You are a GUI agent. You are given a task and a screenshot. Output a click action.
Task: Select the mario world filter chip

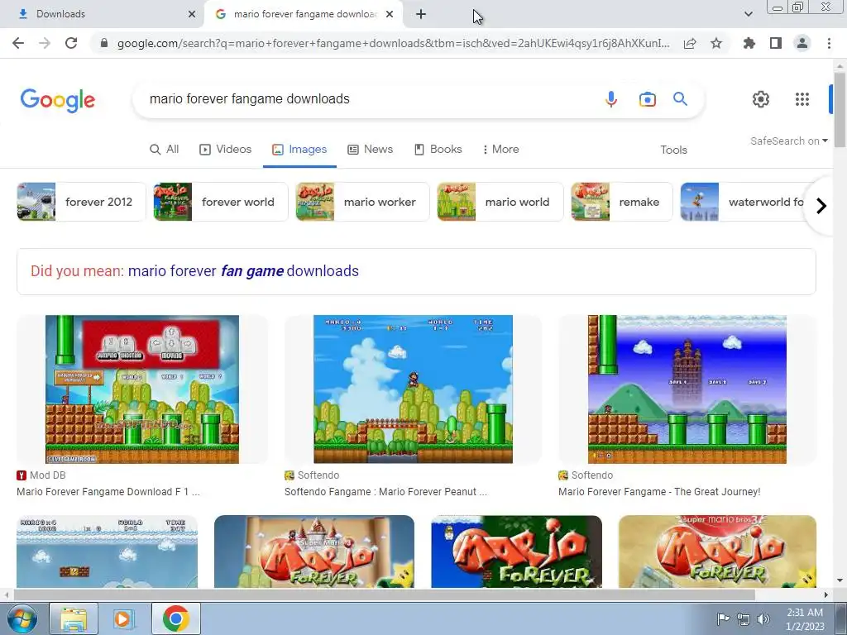click(x=500, y=202)
